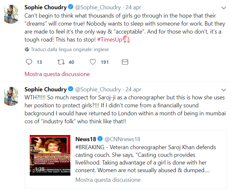The height and width of the screenshot is (191, 230).
Task: Open the @CNNnews18 handle
Action: coord(122,139)
